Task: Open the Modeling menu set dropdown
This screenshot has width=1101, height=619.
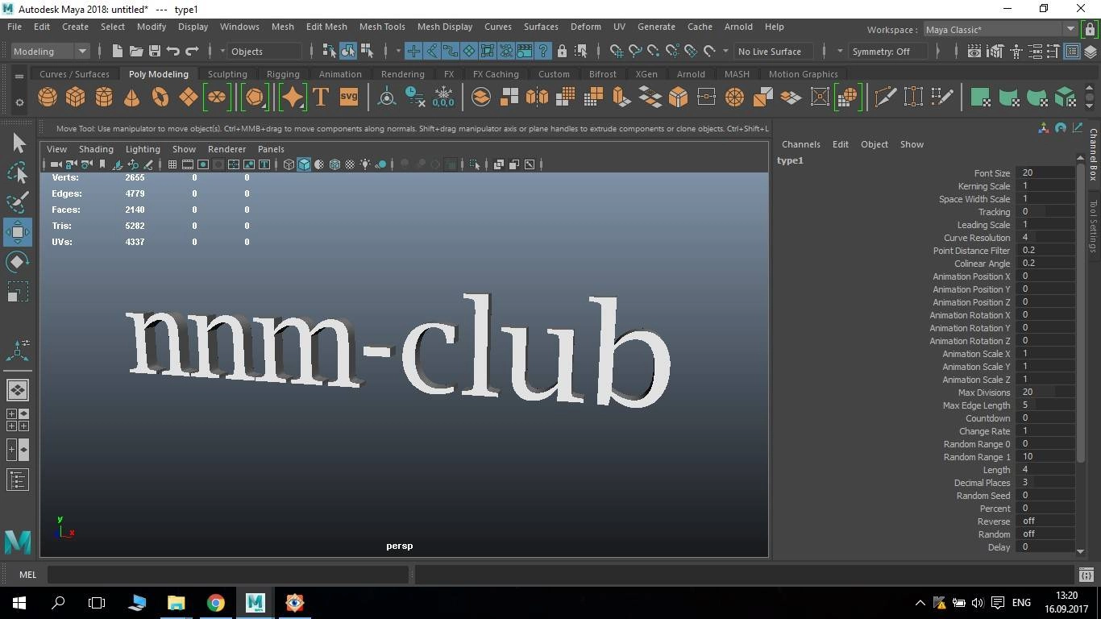Action: point(52,51)
